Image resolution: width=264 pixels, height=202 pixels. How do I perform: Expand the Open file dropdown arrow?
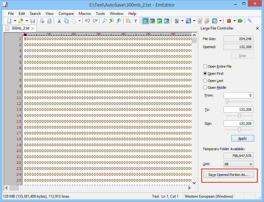coord(27,21)
